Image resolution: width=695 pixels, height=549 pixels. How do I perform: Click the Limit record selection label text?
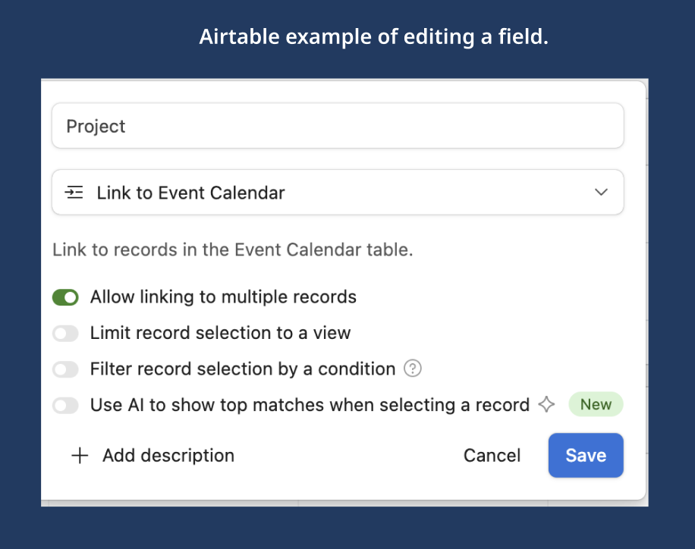pos(220,333)
